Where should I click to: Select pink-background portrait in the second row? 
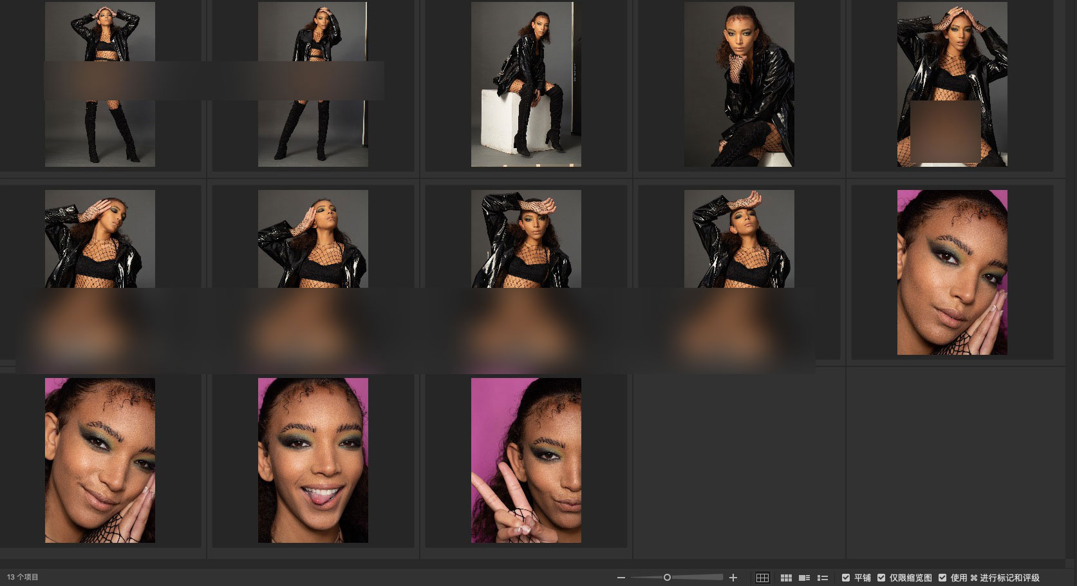952,272
